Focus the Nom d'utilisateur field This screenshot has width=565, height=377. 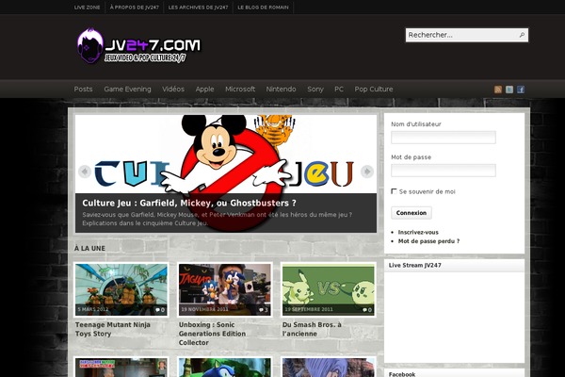coord(444,138)
